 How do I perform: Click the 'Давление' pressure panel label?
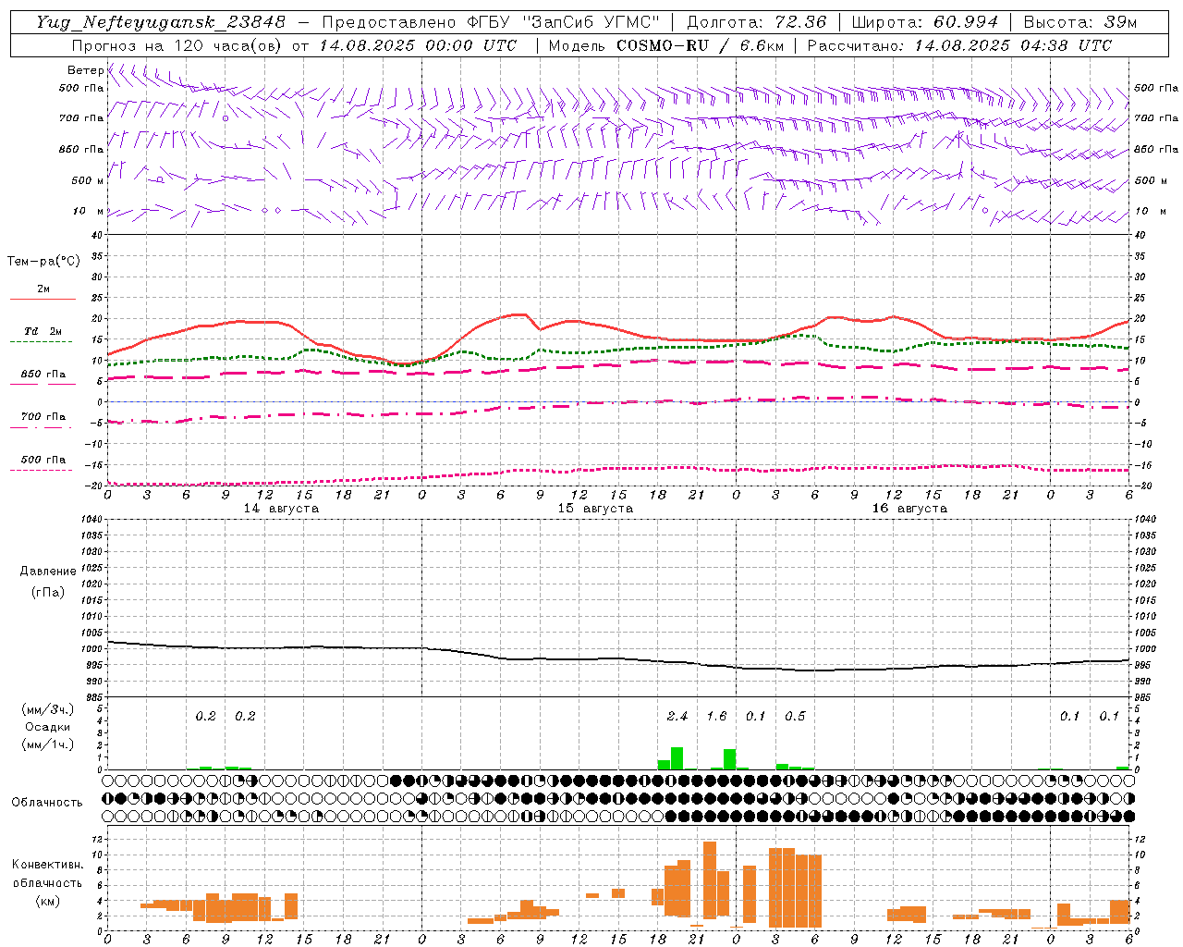[x=47, y=572]
